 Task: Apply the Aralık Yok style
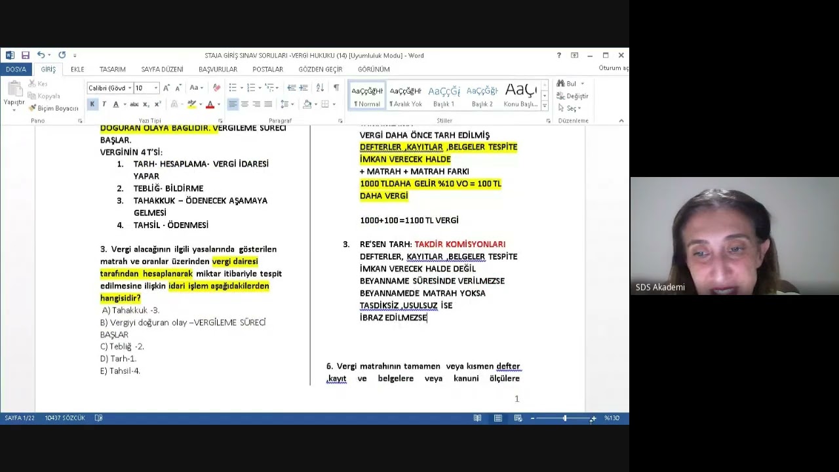click(406, 96)
